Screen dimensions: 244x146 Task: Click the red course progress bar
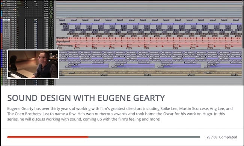point(48,137)
